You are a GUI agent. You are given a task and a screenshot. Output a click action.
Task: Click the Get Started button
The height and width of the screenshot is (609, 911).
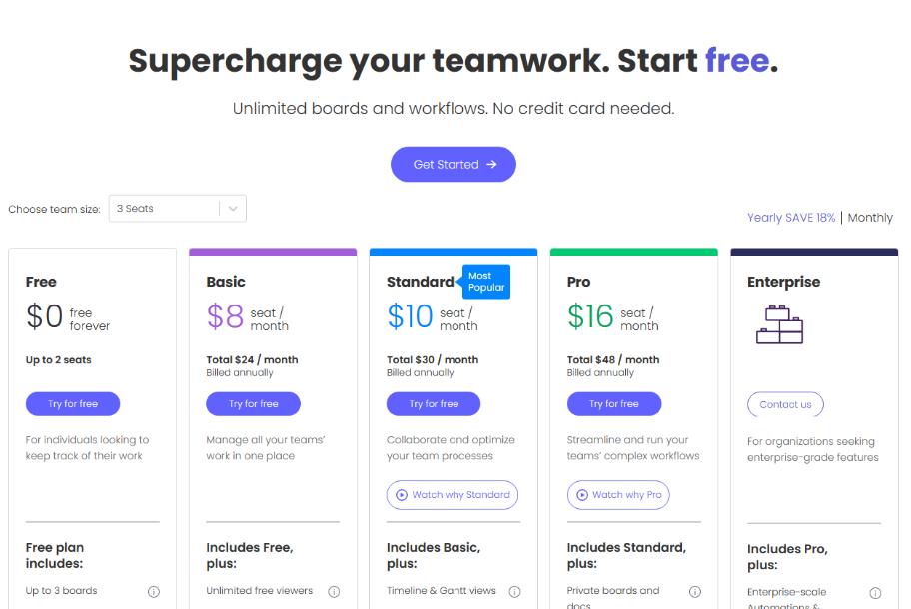coord(454,165)
